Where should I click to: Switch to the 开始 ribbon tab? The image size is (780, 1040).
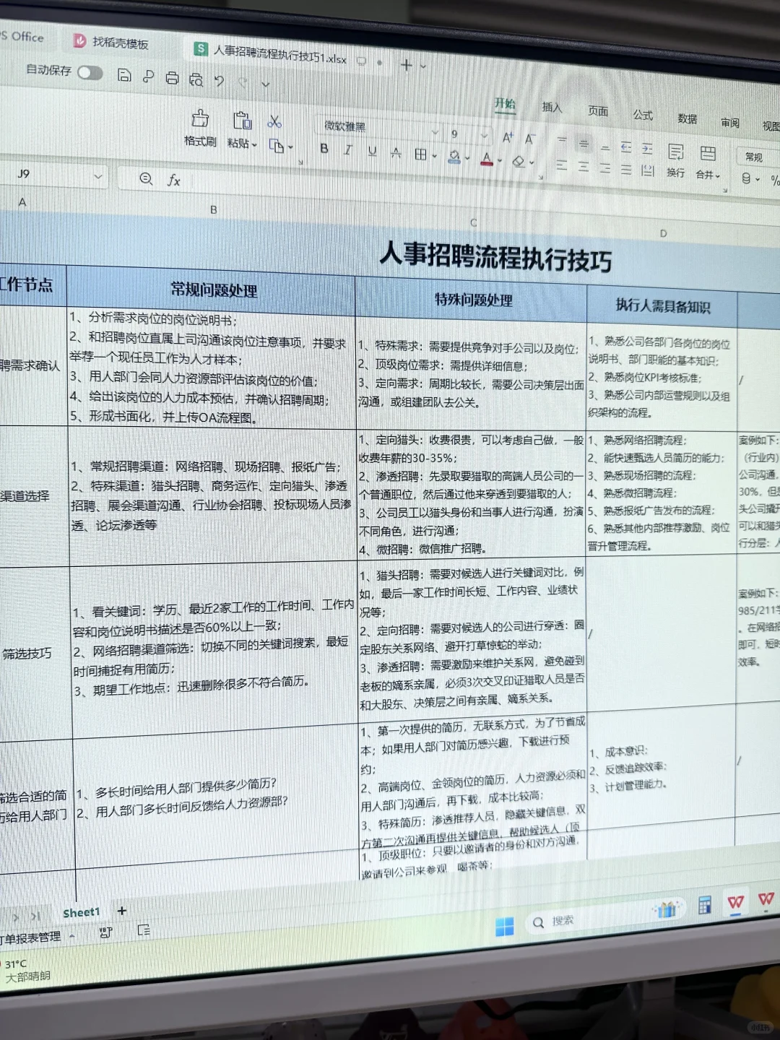[x=505, y=103]
